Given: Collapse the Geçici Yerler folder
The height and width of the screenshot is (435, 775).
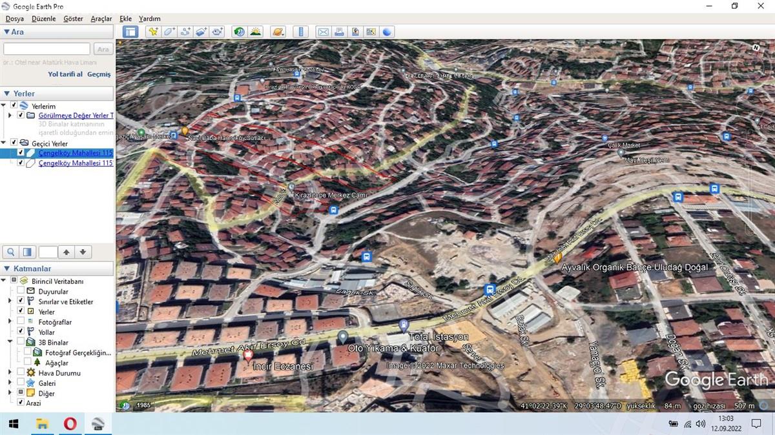Looking at the screenshot, I should (4, 143).
